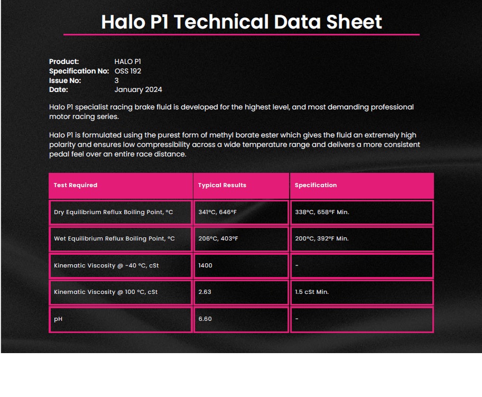This screenshot has height=397, width=482.
Task: Select the Specification column header
Action: coord(362,186)
